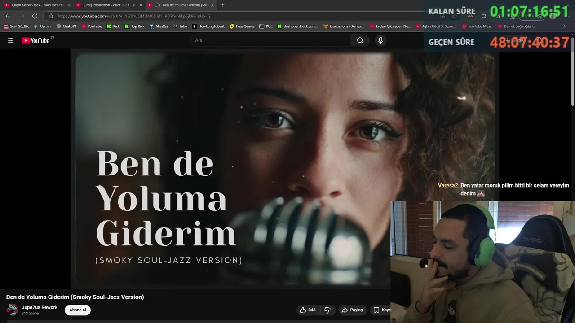Screen dimensions: 575x323
Task: Click the browser forward arrow
Action: 22,16
